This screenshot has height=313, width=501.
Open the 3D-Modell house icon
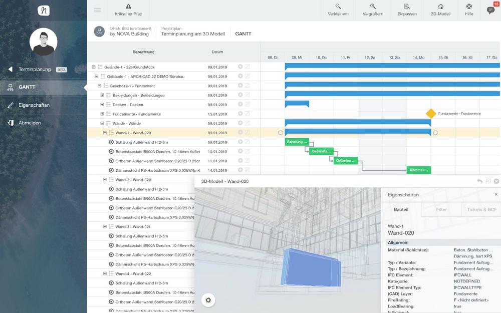pyautogui.click(x=440, y=7)
